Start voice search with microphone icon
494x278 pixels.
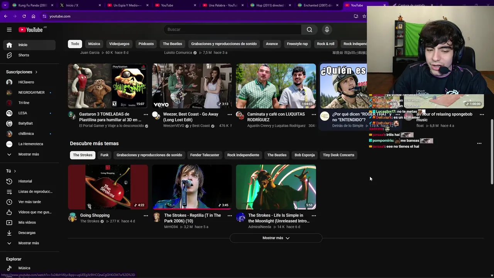(x=327, y=29)
